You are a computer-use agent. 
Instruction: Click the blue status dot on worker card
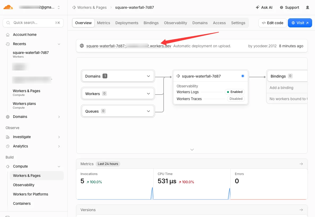tap(243, 76)
